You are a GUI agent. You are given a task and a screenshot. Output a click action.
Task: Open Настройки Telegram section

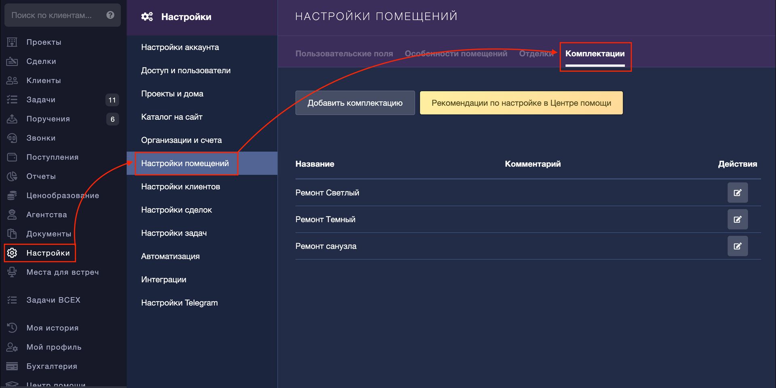coord(179,303)
